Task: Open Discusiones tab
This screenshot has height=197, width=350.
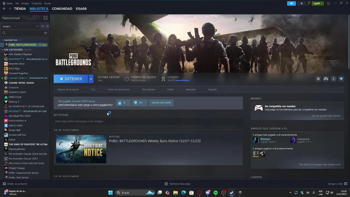Action: (148, 89)
